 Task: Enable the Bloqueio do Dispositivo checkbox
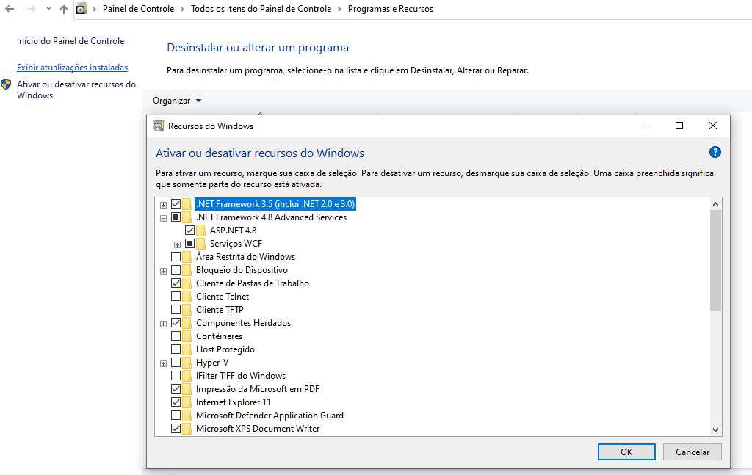176,270
